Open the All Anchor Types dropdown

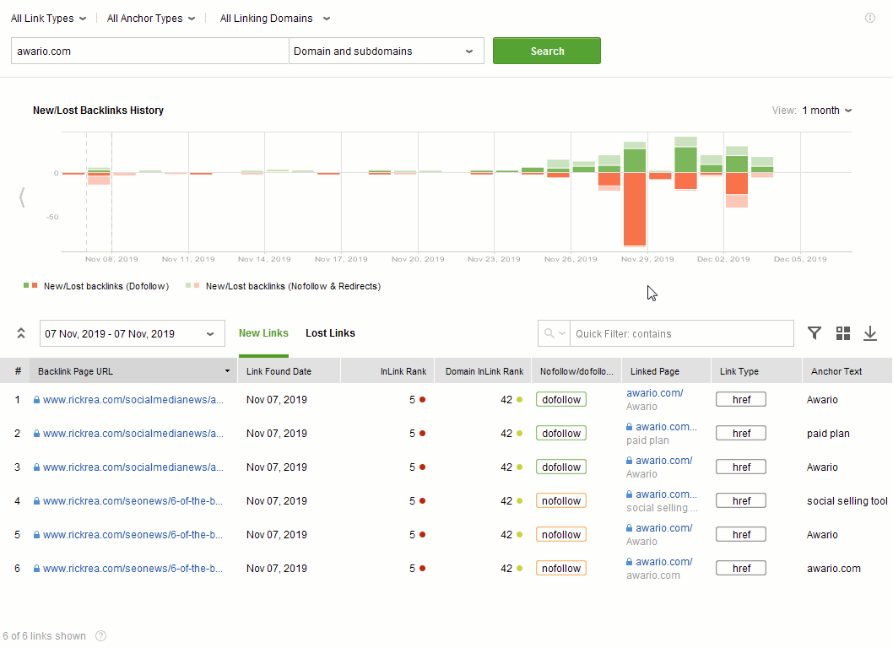(151, 19)
